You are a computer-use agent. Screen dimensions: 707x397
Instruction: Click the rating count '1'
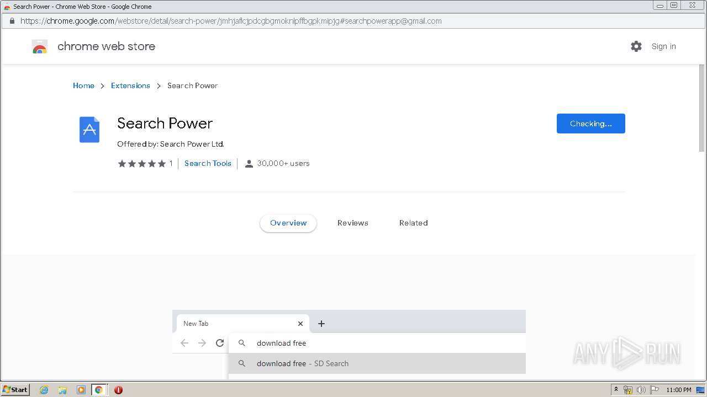click(171, 163)
